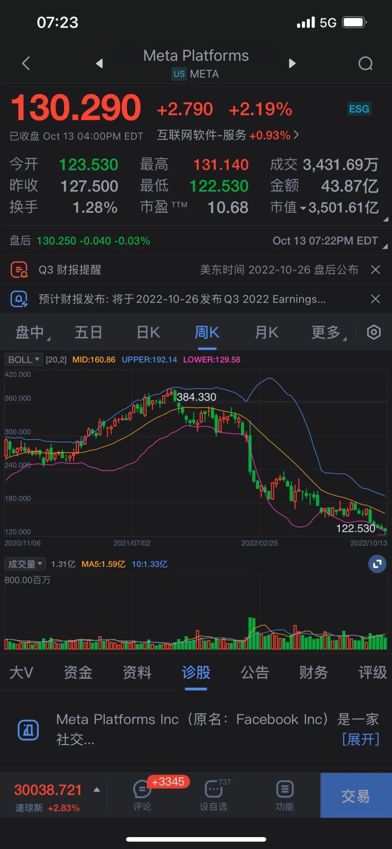The height and width of the screenshot is (849, 392).
Task: Select the 诊股 tab
Action: (196, 673)
